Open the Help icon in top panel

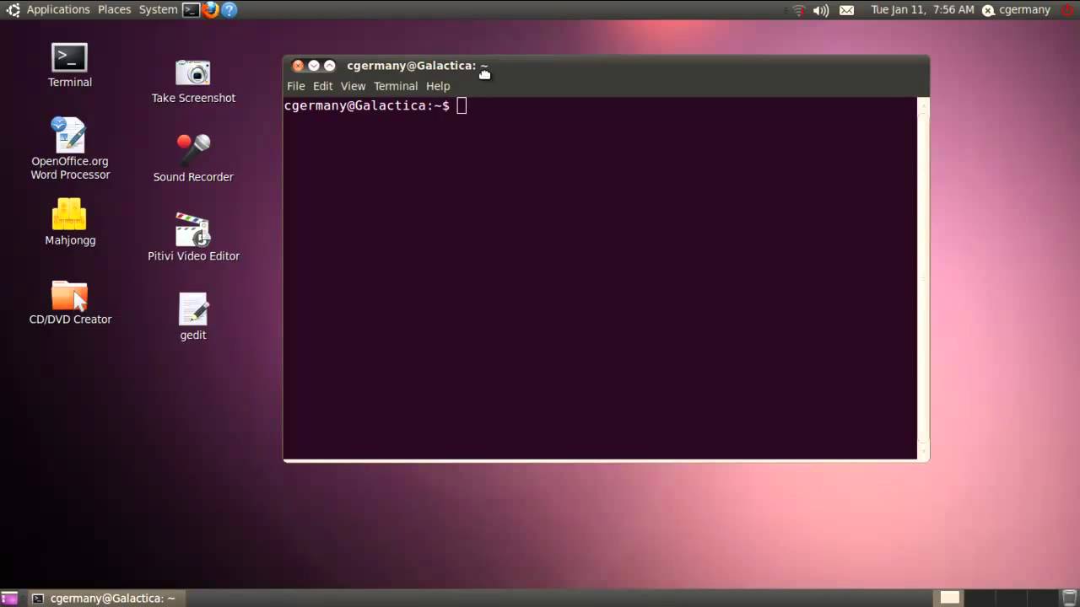tap(229, 10)
